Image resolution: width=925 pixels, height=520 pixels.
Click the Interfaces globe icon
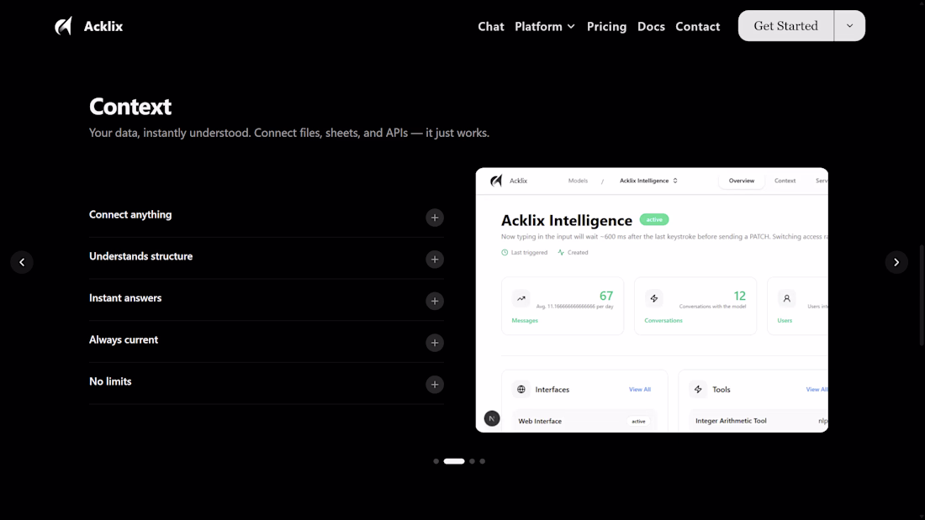[x=521, y=389]
